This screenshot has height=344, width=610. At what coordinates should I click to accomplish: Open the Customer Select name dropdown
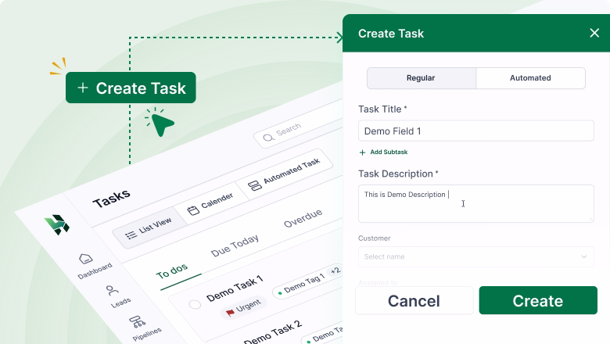475,256
